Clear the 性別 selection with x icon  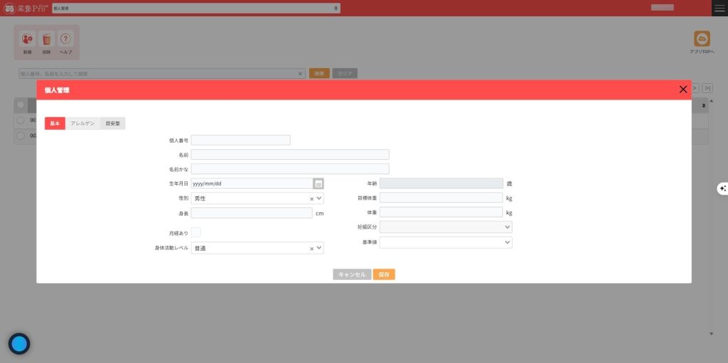[311, 199]
